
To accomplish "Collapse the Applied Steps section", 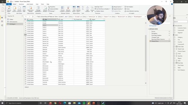I will [148, 29].
